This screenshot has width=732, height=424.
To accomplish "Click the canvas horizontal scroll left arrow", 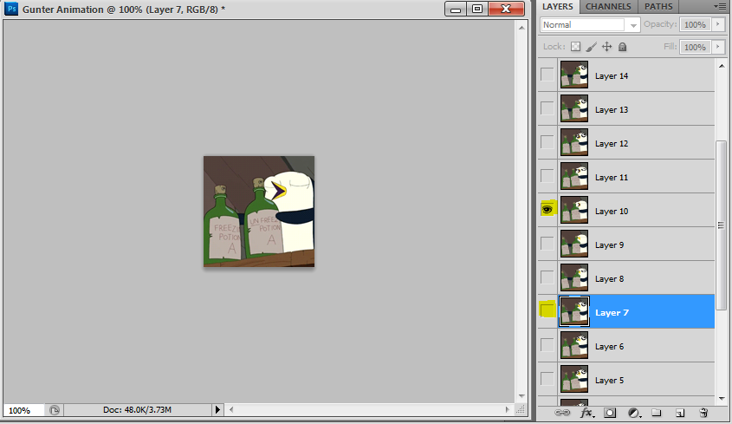I will coord(231,409).
